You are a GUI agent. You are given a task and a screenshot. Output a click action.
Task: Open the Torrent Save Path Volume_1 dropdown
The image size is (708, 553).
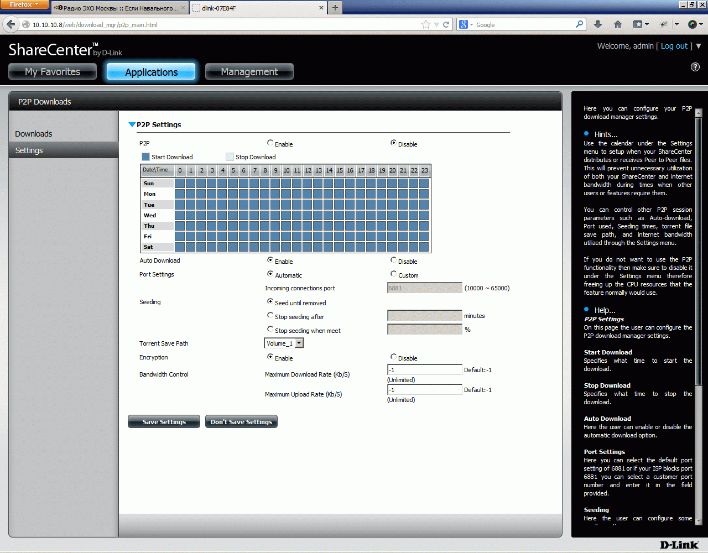tap(284, 343)
